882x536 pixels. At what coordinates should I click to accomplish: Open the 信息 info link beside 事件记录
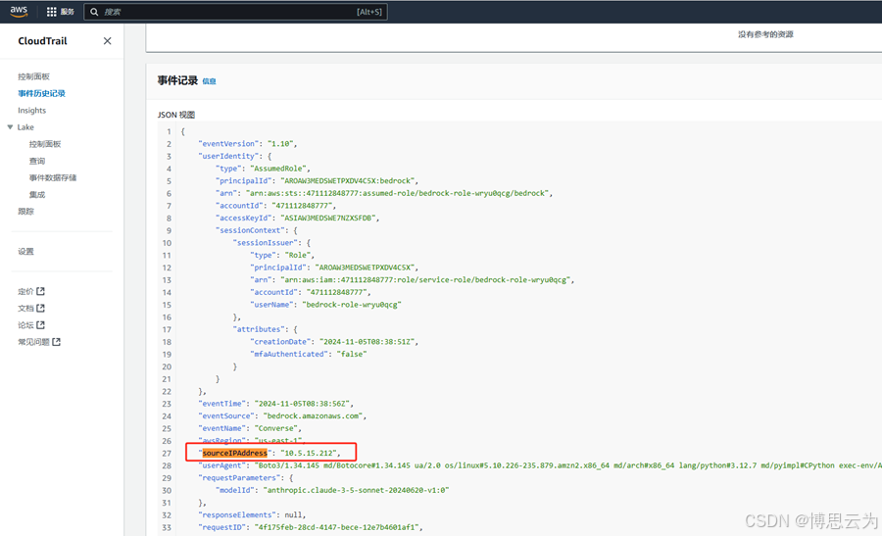210,81
